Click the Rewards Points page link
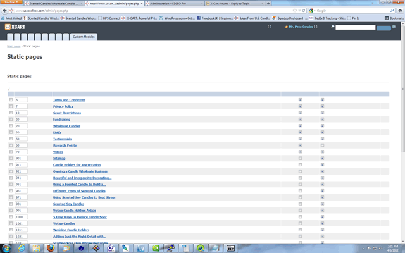The height and width of the screenshot is (253, 405). coord(65,145)
